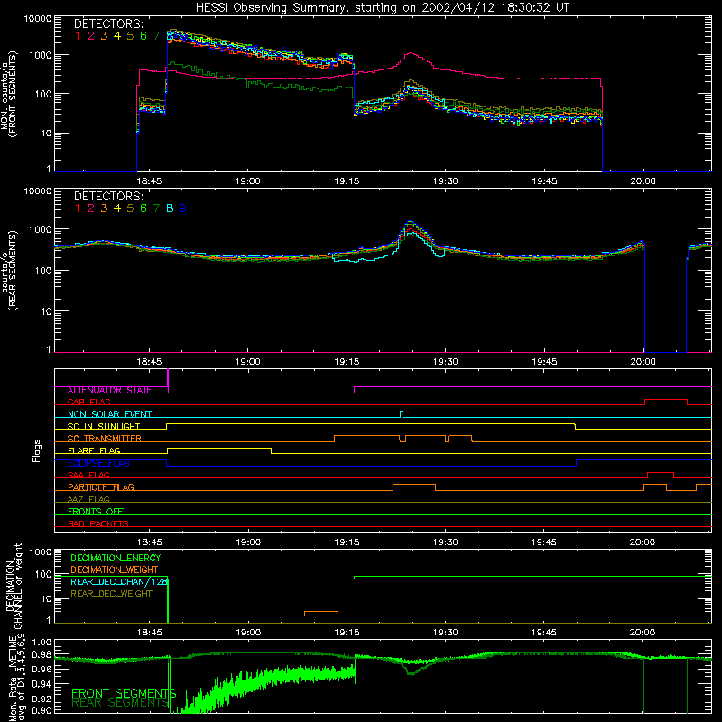Select cyan detector 8 in rear legend
722x722 pixels.
(170, 208)
